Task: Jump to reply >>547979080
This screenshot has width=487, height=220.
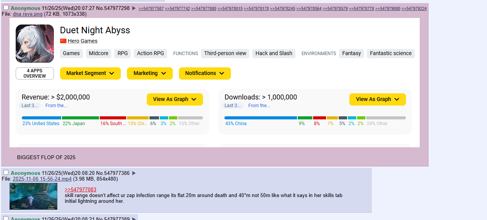Action: click(x=388, y=8)
